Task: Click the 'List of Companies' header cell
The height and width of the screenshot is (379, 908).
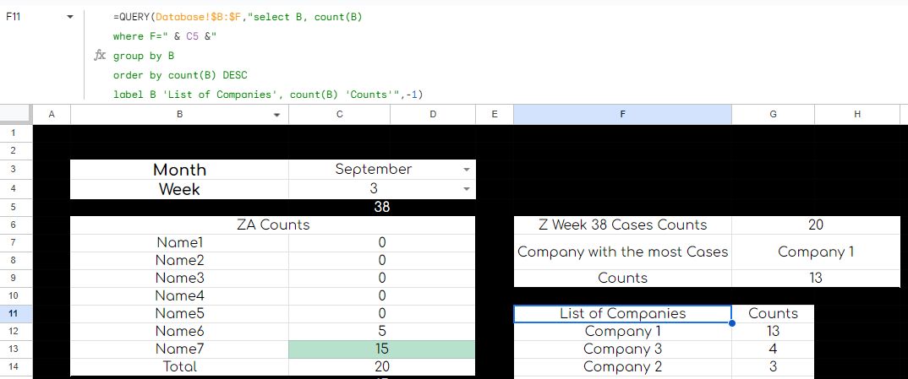Action: [x=622, y=314]
